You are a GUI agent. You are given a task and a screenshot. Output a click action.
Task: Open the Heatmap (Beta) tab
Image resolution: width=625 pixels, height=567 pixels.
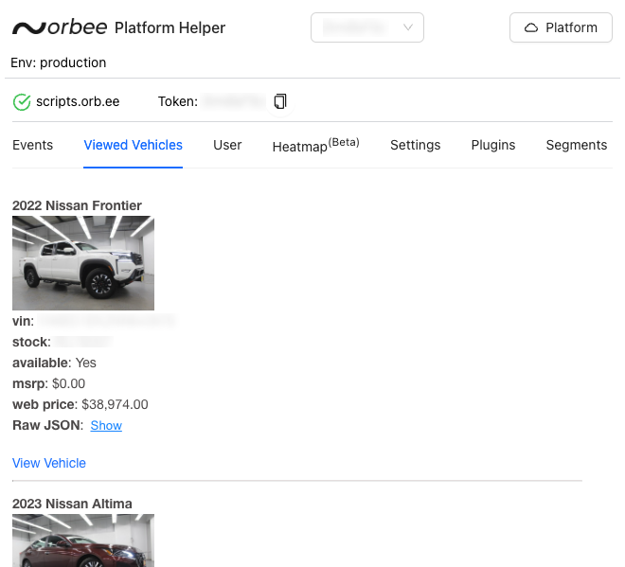click(x=315, y=145)
